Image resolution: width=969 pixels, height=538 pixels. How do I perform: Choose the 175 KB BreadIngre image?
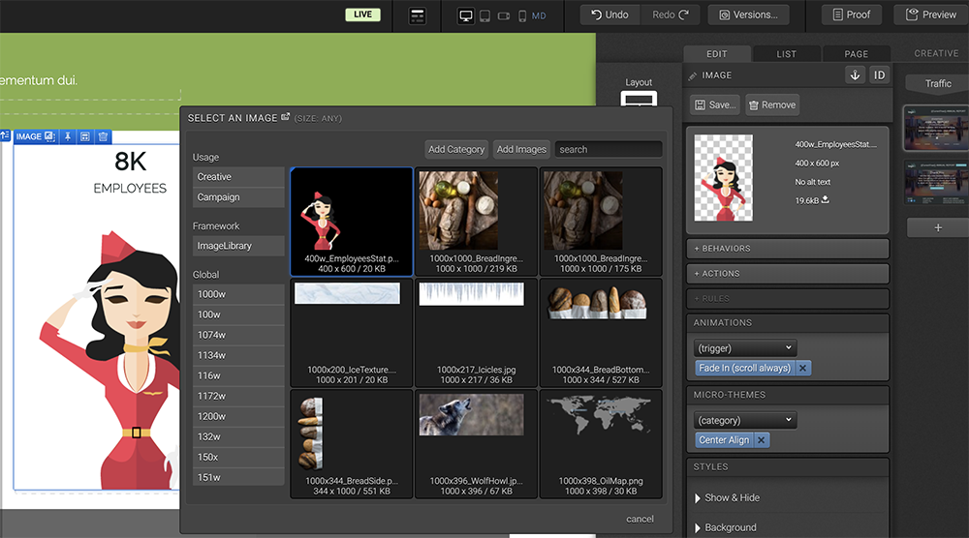pyautogui.click(x=601, y=222)
